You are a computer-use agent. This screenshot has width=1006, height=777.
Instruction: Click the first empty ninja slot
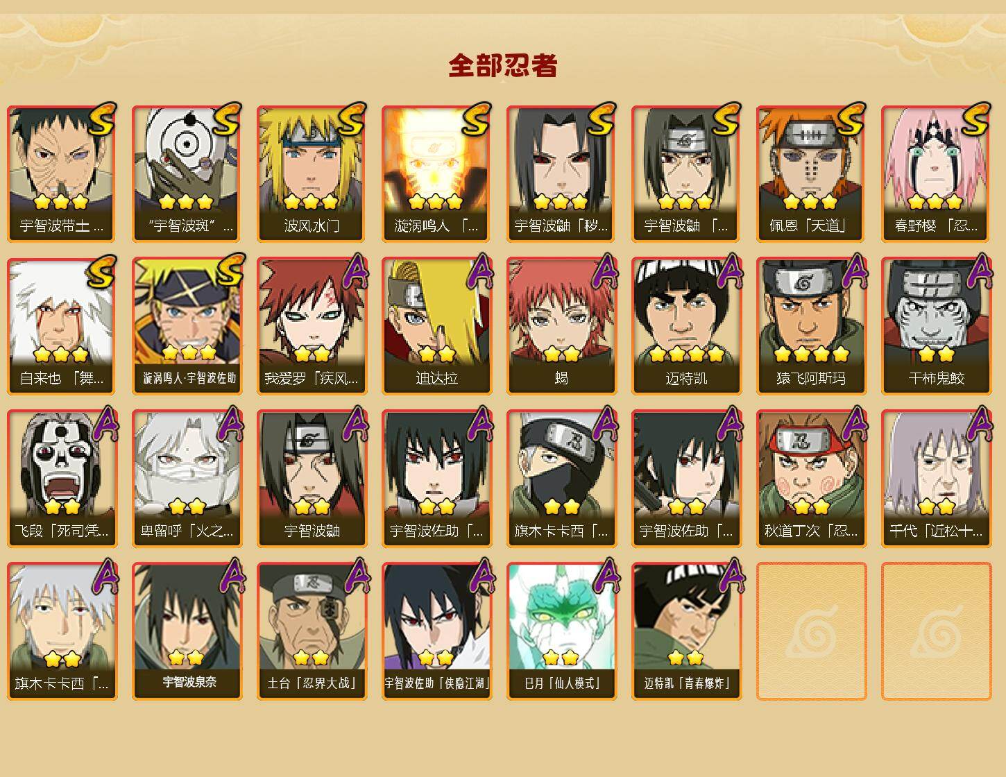tap(811, 631)
